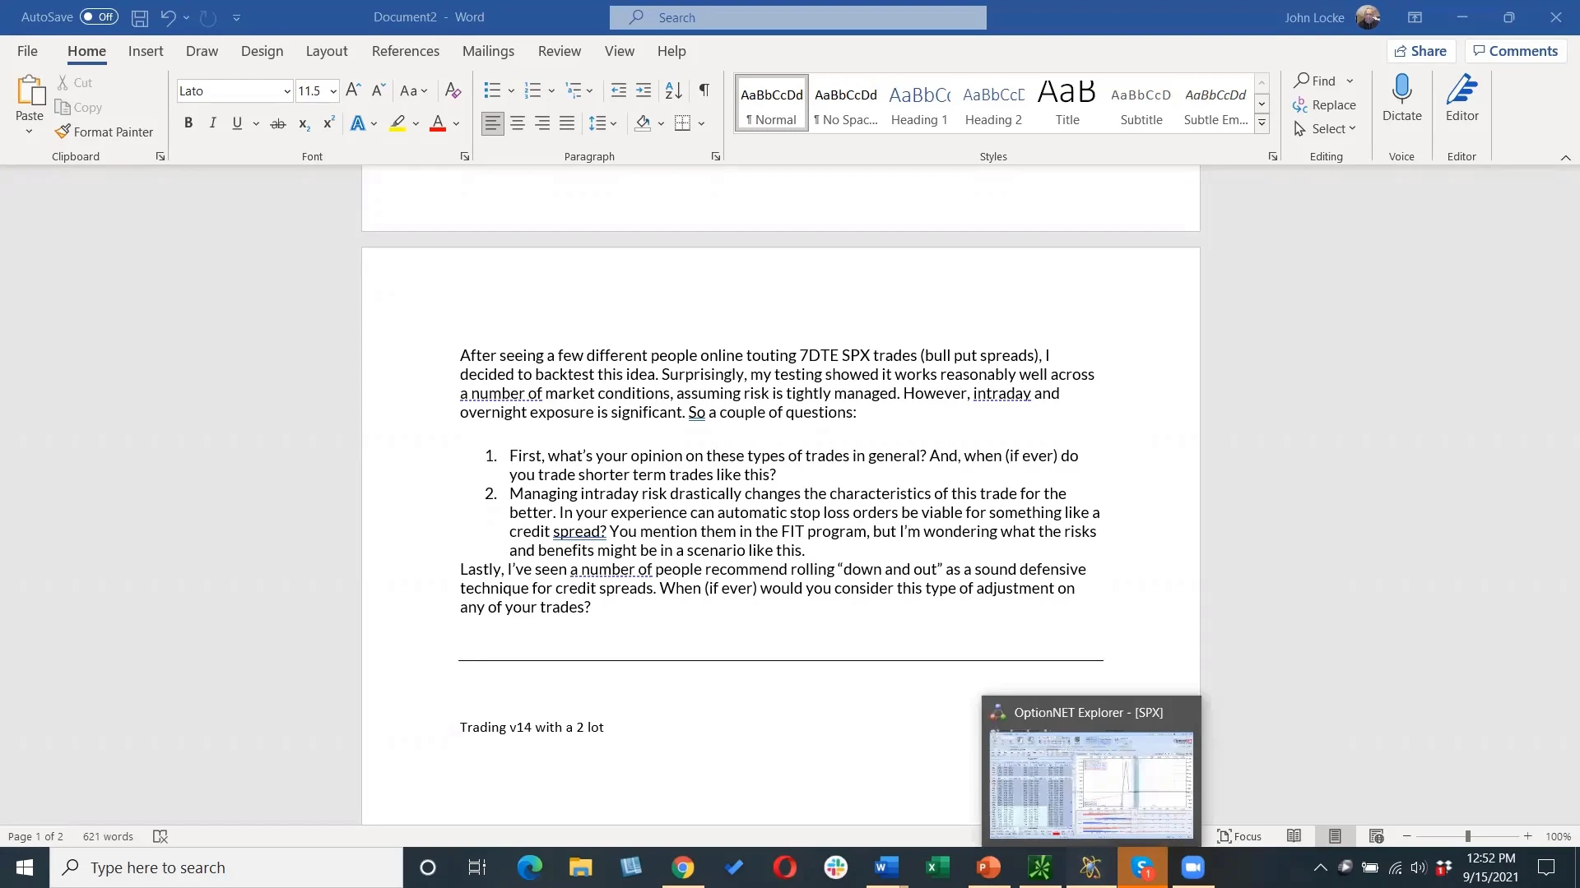Apply red font color swatch
This screenshot has height=888, width=1580.
438,123
